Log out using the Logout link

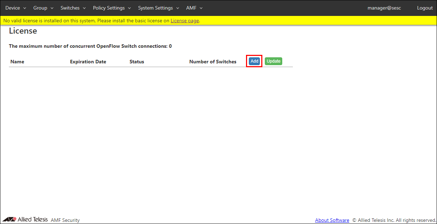425,8
